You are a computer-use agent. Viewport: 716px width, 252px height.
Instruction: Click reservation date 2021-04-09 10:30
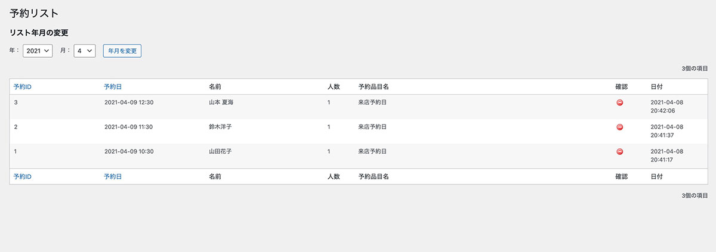(x=129, y=151)
